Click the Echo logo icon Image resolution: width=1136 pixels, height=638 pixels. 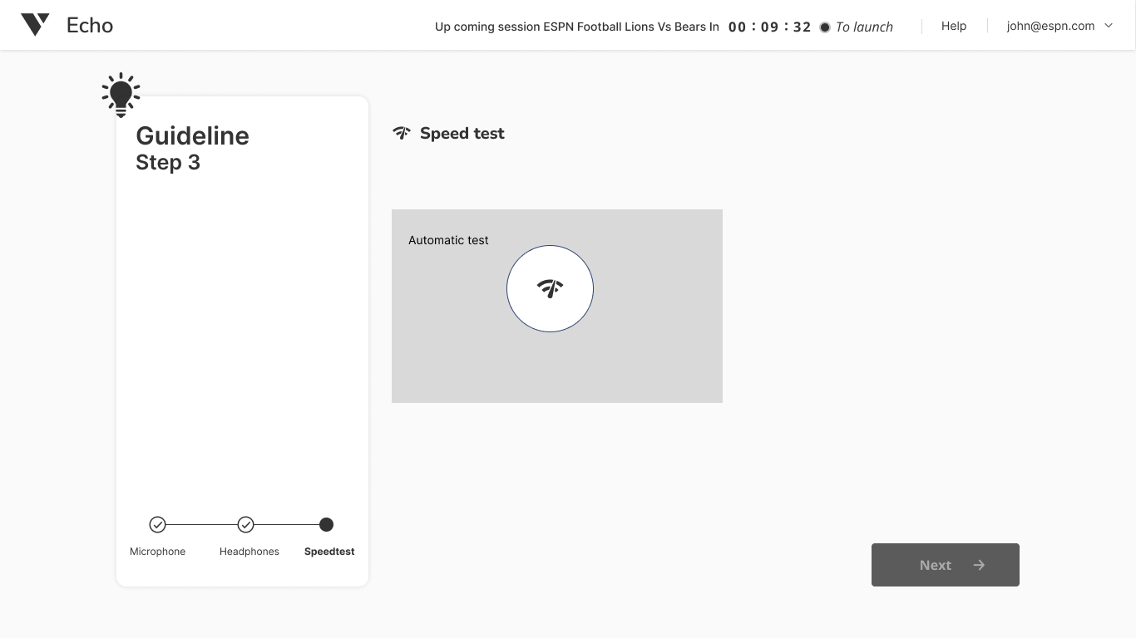(x=35, y=25)
